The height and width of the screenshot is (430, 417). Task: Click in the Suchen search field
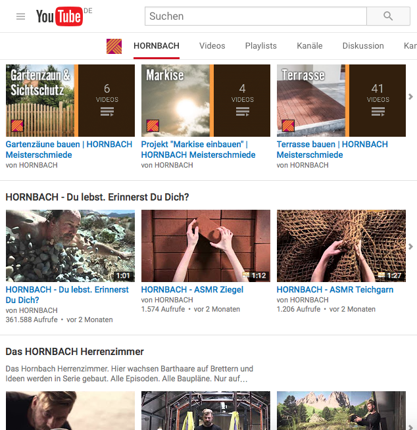point(256,16)
